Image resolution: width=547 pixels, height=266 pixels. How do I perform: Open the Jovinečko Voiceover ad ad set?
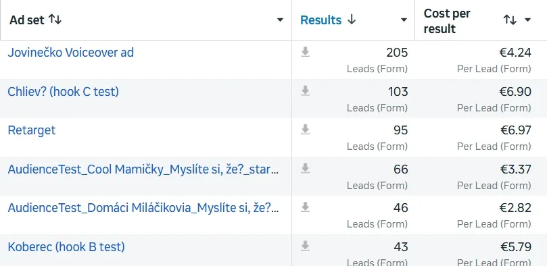(x=70, y=53)
